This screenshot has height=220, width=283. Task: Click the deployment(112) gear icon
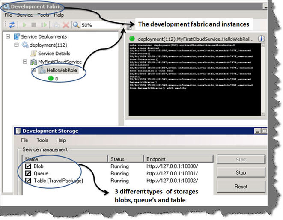[x=25, y=45]
